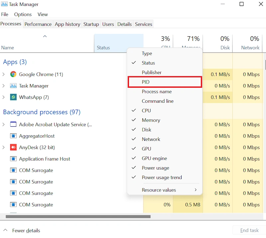The image size is (266, 238).
Task: Click the WhatsApp process icon
Action: tap(13, 97)
